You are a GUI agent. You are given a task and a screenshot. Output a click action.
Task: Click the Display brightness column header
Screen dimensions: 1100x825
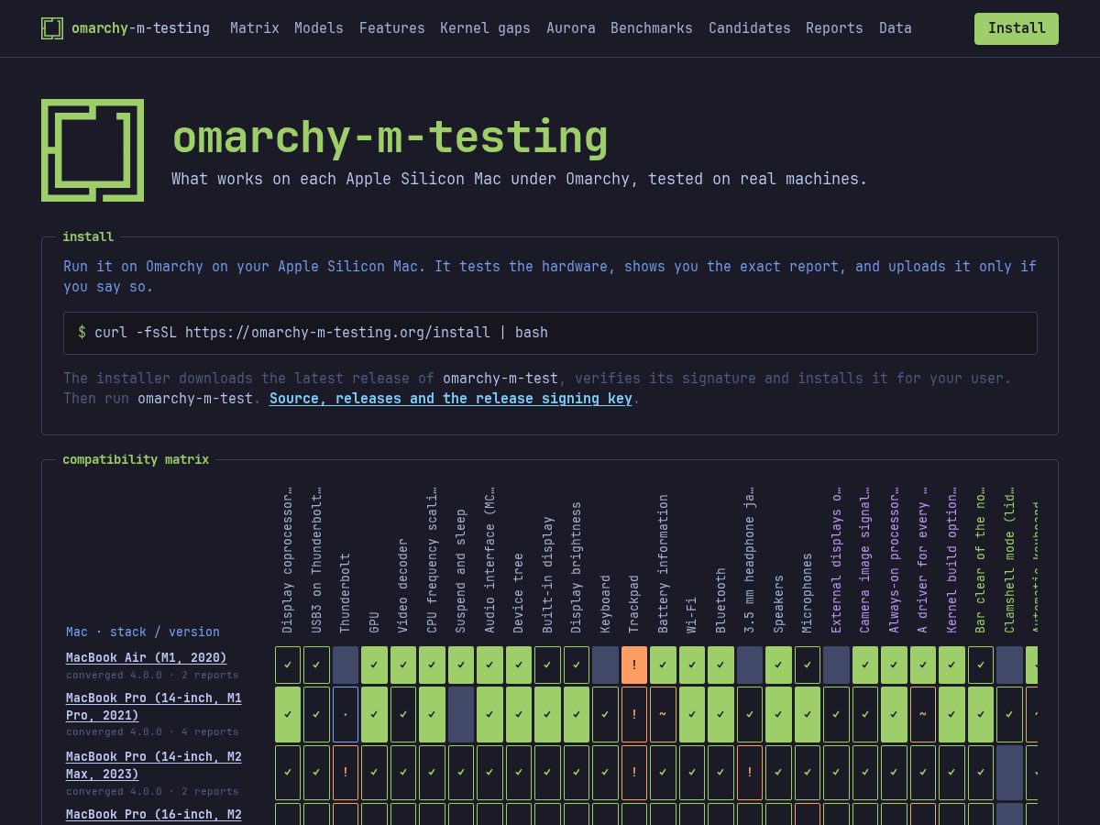(x=577, y=567)
